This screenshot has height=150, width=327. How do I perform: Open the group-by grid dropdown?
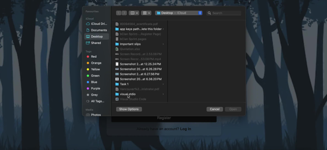146,13
